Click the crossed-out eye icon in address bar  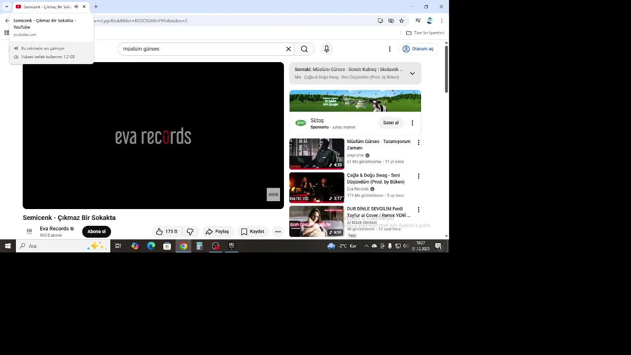(x=391, y=21)
